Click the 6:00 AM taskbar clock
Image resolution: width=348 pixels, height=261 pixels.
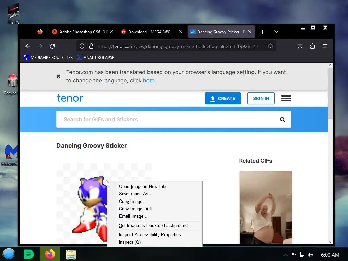(330, 255)
